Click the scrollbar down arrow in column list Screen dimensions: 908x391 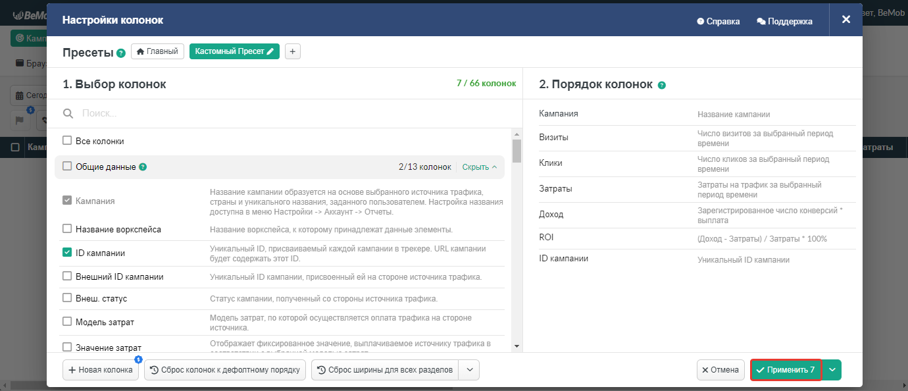[x=517, y=346]
